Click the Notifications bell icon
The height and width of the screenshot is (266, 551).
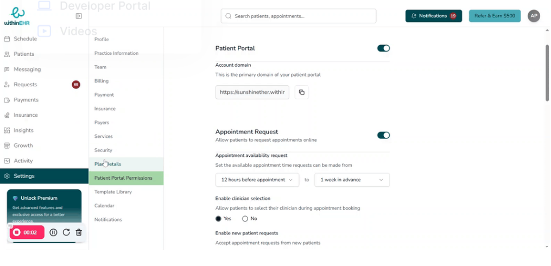(x=414, y=16)
